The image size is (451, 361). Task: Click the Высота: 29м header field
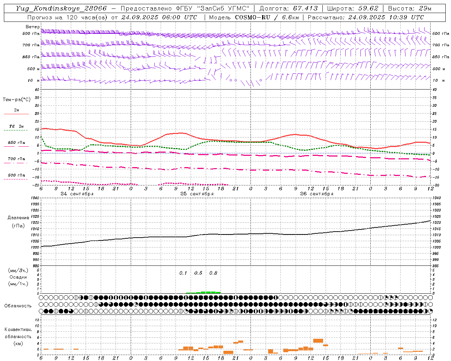coord(409,8)
